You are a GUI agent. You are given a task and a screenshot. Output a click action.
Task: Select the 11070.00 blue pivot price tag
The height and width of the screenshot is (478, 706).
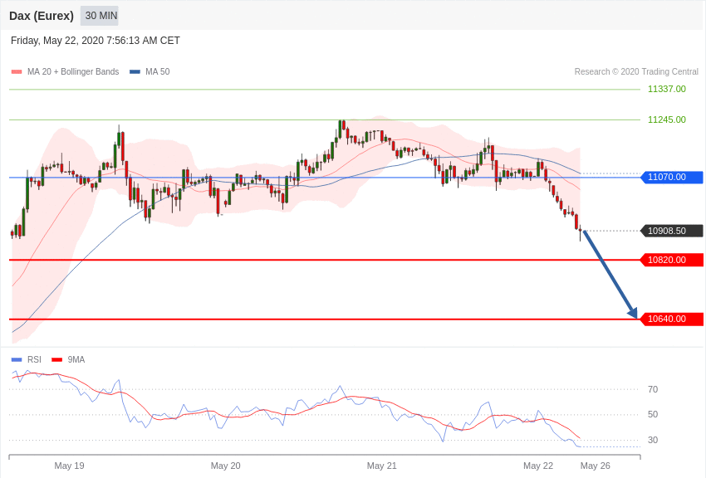[x=671, y=177]
